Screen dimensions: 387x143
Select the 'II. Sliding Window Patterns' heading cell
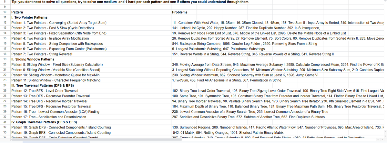pyautogui.click(x=91, y=59)
